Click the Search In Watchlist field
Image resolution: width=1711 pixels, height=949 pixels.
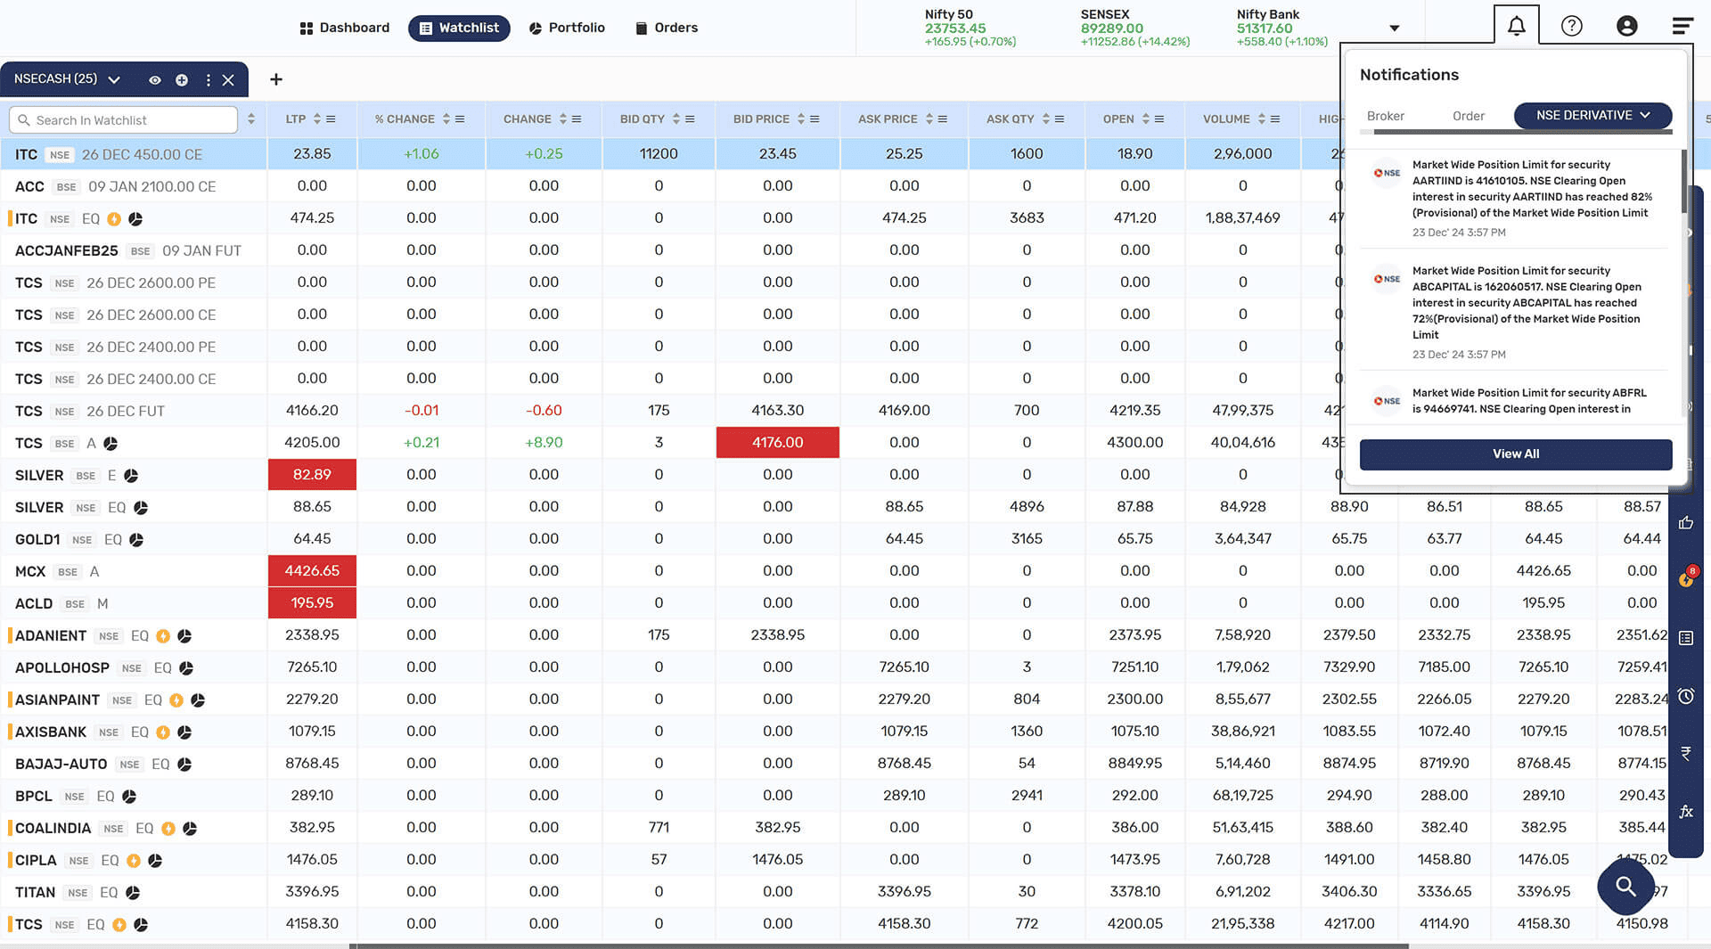pos(123,119)
